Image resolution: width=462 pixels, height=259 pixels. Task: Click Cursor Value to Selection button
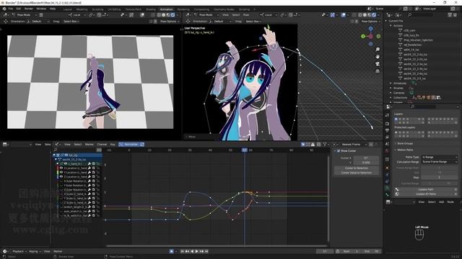[357, 173]
